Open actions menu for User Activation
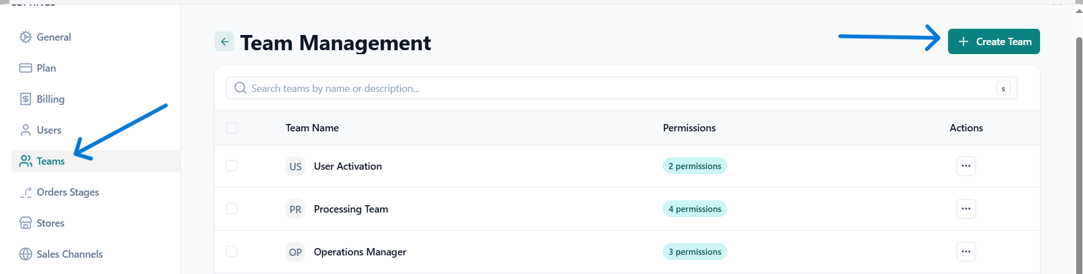The width and height of the screenshot is (1083, 274). coord(966,166)
